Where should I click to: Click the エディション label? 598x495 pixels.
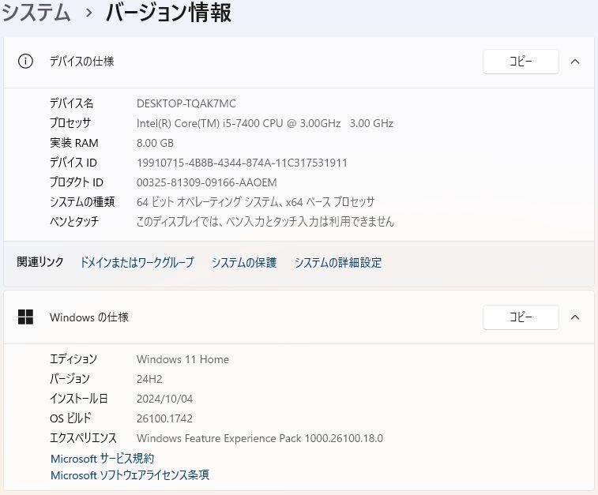pyautogui.click(x=73, y=359)
